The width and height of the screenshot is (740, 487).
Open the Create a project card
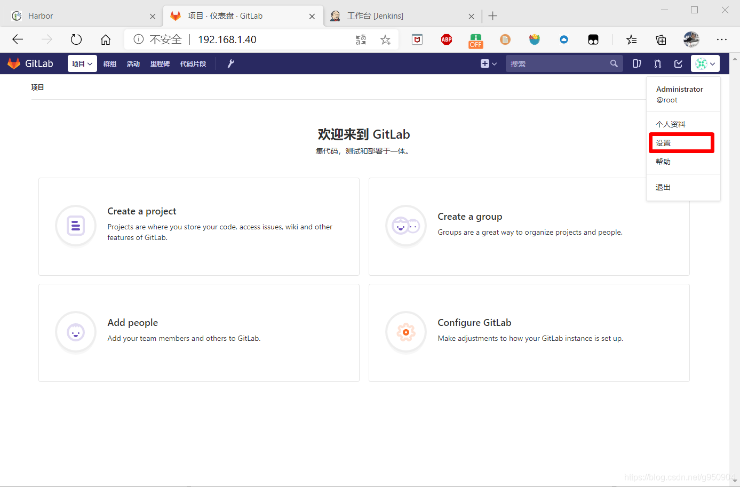tap(199, 227)
